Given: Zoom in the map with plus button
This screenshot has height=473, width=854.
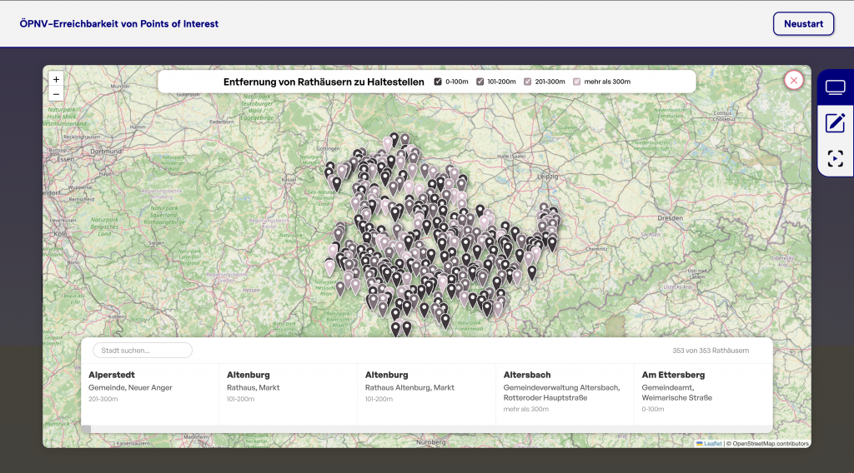Looking at the screenshot, I should point(56,79).
